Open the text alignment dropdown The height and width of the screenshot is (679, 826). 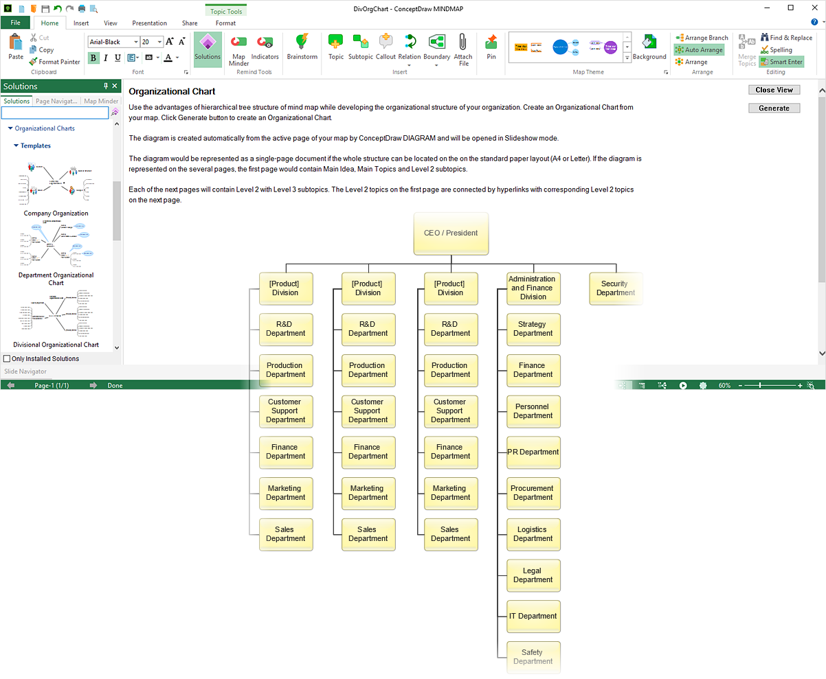pyautogui.click(x=133, y=58)
